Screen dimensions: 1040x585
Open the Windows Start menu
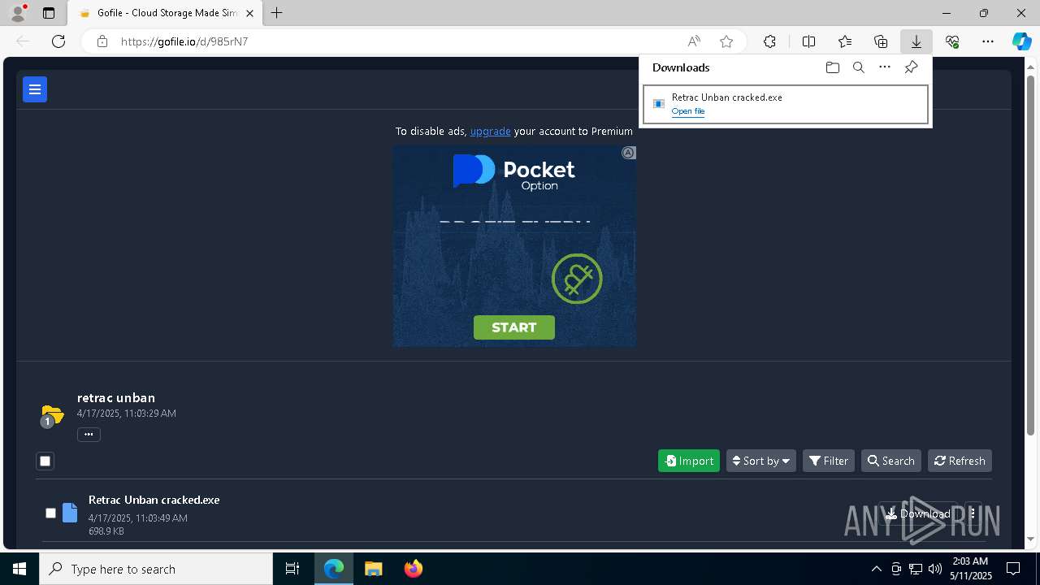pyautogui.click(x=19, y=569)
